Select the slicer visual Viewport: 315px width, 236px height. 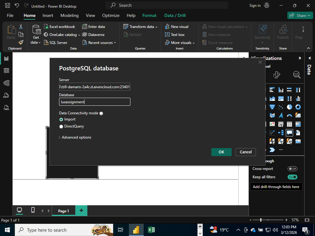point(281,124)
